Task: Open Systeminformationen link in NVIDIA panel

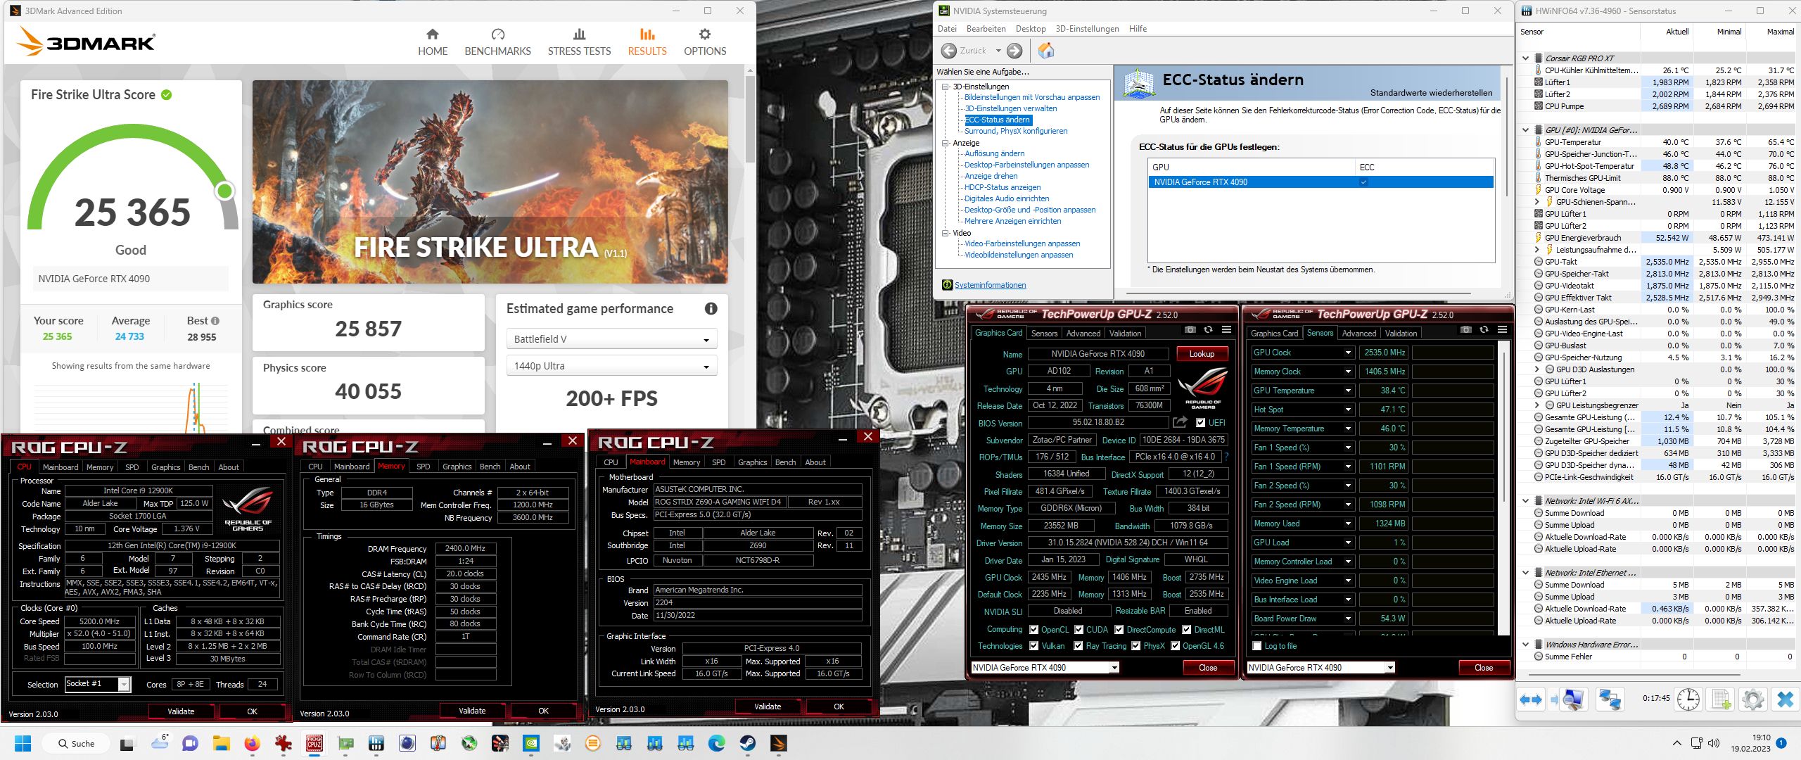Action: (990, 285)
